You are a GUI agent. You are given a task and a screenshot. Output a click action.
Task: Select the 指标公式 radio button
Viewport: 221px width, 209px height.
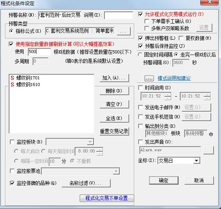(11, 31)
